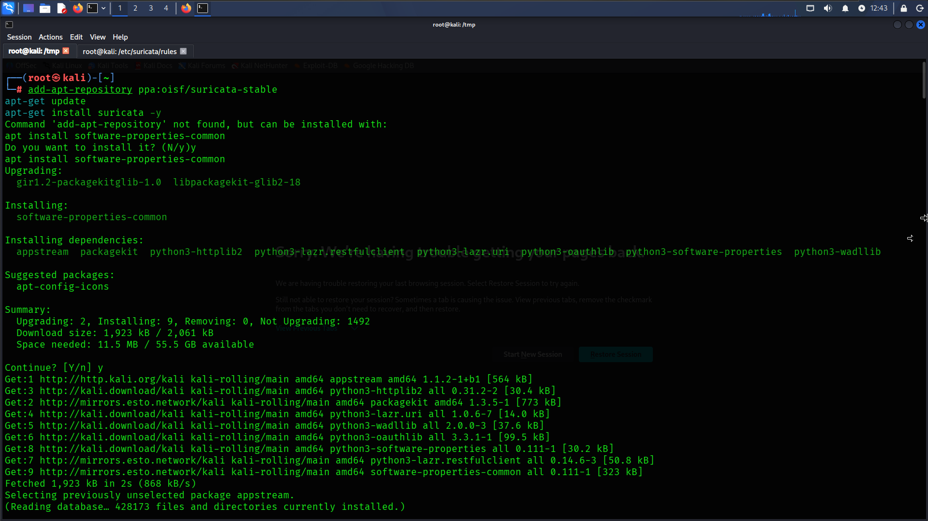
Task: Switch to workspace 3
Action: point(151,8)
